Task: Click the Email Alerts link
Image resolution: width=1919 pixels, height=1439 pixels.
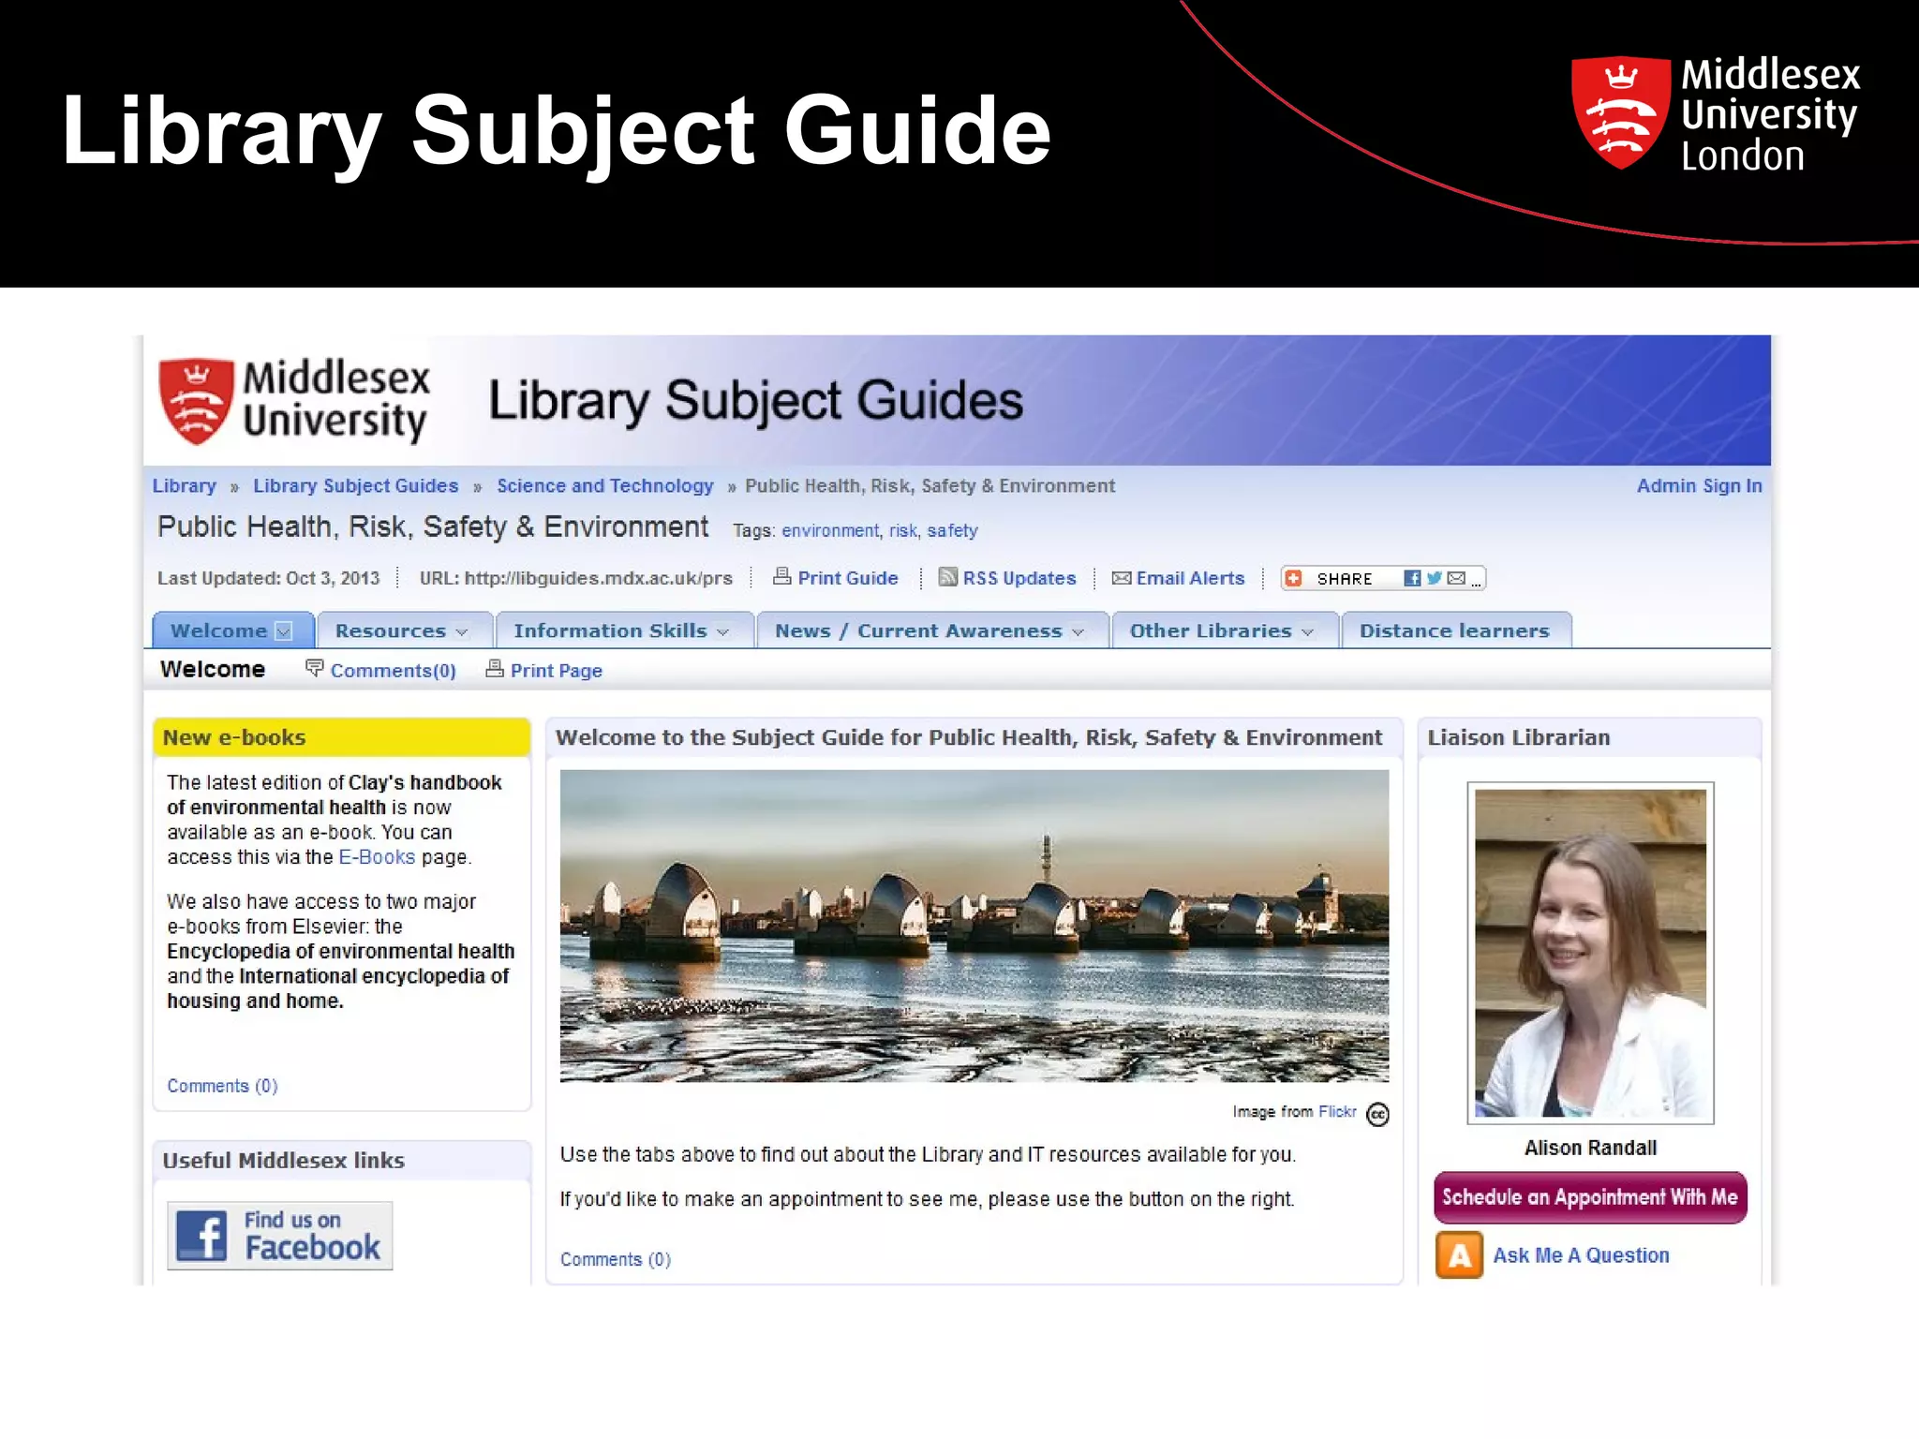Action: [x=1190, y=578]
